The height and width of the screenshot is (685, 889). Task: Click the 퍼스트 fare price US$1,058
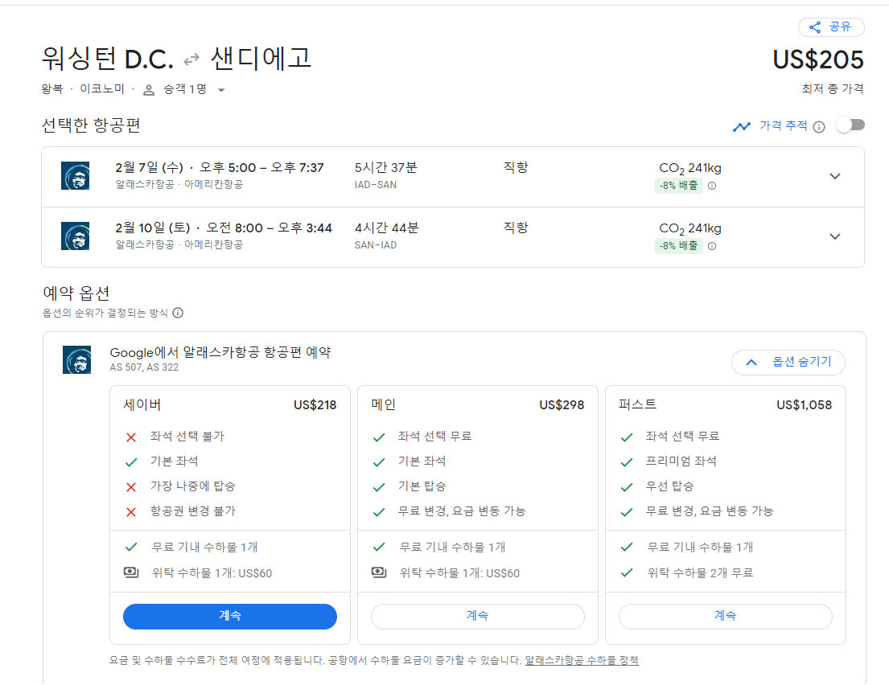click(804, 405)
